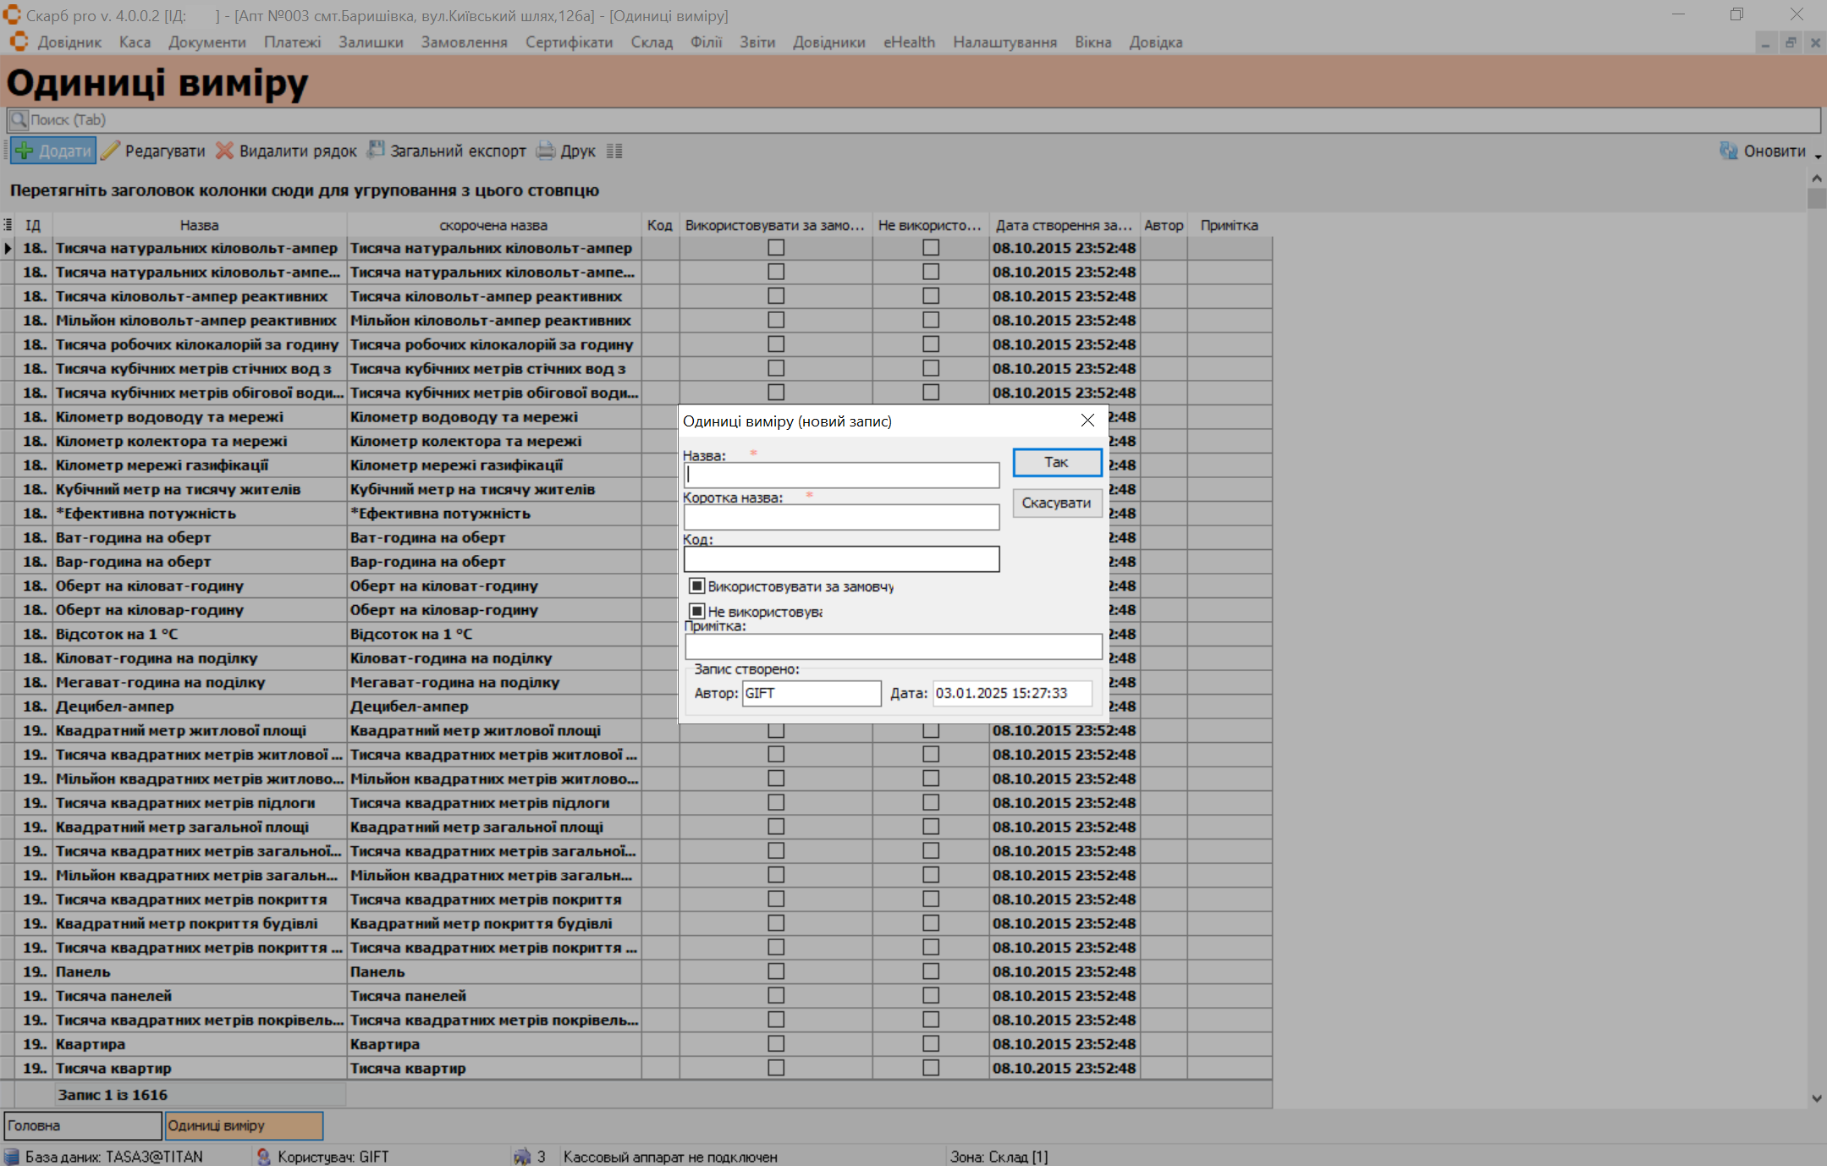The height and width of the screenshot is (1166, 1827).
Task: Close the new record dialog
Action: pos(1087,421)
